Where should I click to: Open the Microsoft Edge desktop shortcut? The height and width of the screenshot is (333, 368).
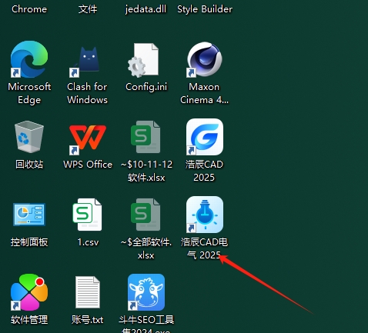tap(29, 59)
